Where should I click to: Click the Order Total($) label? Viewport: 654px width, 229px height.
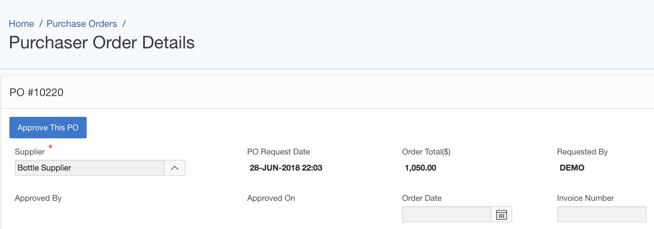(x=426, y=152)
